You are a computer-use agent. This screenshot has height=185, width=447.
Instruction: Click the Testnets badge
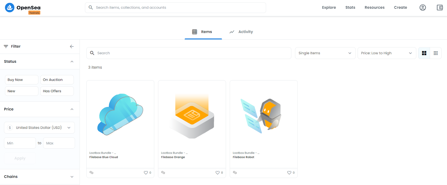tap(34, 13)
